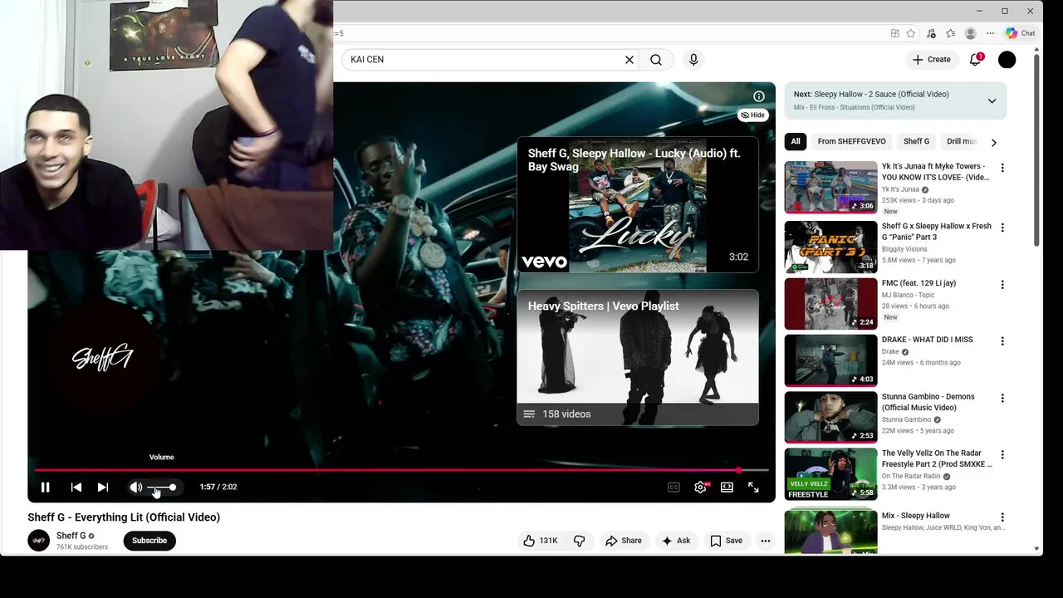Open Copilot Chat in browser toolbar
This screenshot has width=1063, height=598.
(x=1020, y=33)
